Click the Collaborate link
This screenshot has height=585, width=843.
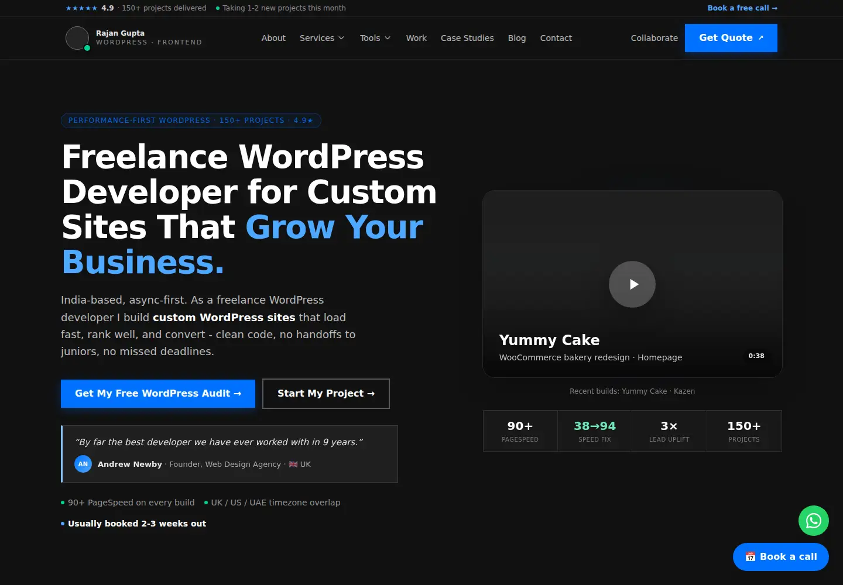tap(654, 38)
